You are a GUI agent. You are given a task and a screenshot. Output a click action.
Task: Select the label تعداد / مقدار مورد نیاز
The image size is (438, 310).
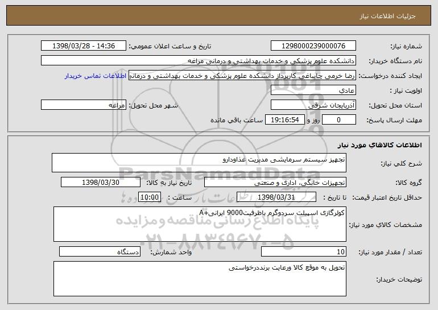coord(390,252)
